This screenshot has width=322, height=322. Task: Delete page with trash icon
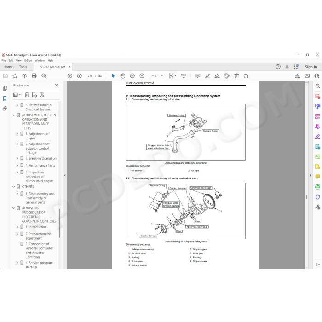[236, 76]
